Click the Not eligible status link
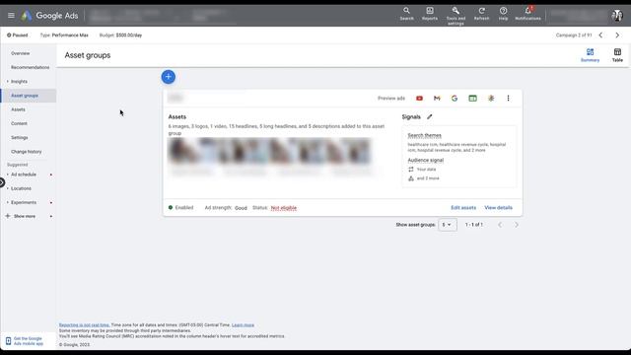Screen dimensions: 631x355 pos(284,208)
